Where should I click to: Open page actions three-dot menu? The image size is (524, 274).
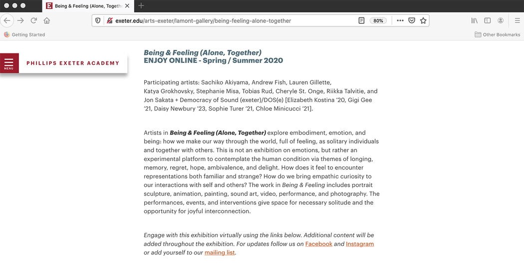click(x=400, y=21)
